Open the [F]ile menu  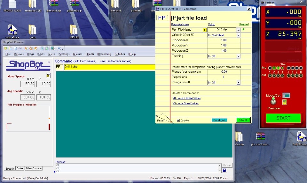8,54
